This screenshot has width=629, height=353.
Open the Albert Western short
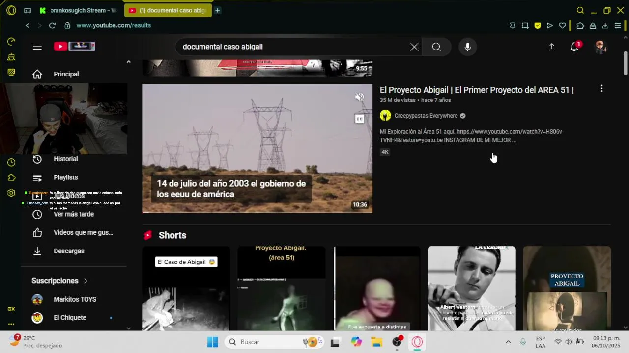coord(472,288)
